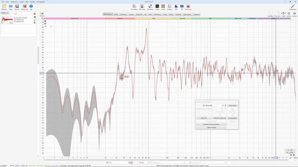Open the Y-axis unit dropdown on graph
Screen dimensions: 298x167
click(48, 26)
